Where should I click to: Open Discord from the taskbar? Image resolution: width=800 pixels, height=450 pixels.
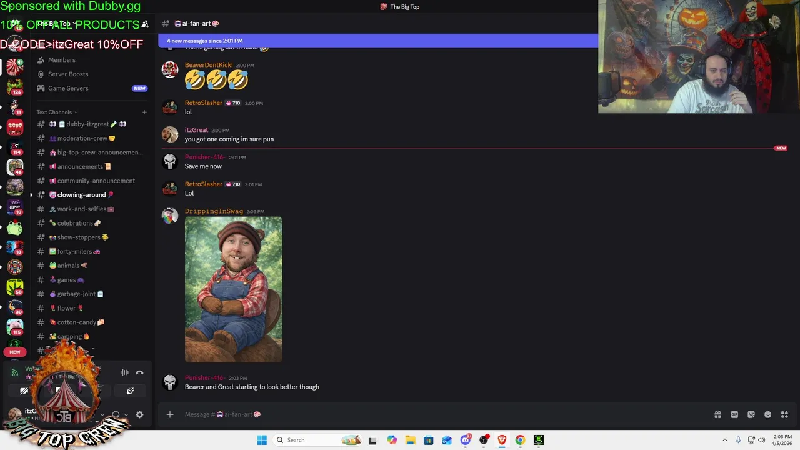(466, 440)
